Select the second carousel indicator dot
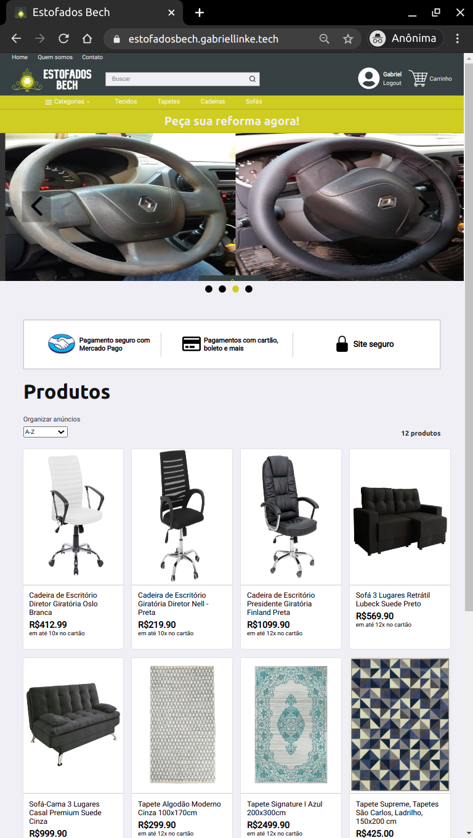Image resolution: width=473 pixels, height=838 pixels. pyautogui.click(x=222, y=289)
